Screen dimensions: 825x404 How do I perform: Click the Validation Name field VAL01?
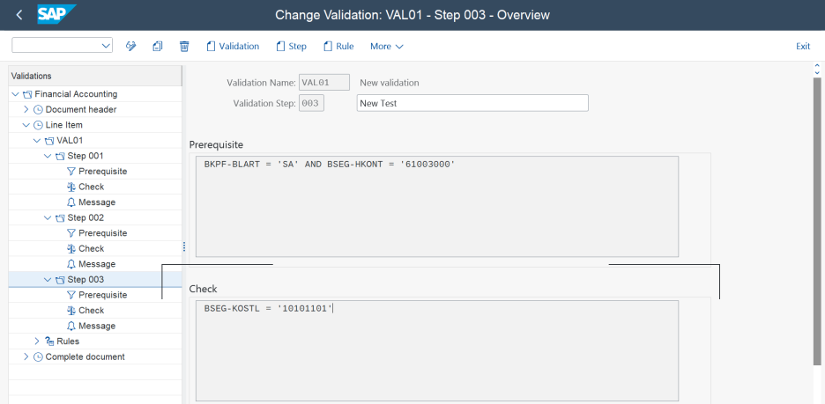324,83
